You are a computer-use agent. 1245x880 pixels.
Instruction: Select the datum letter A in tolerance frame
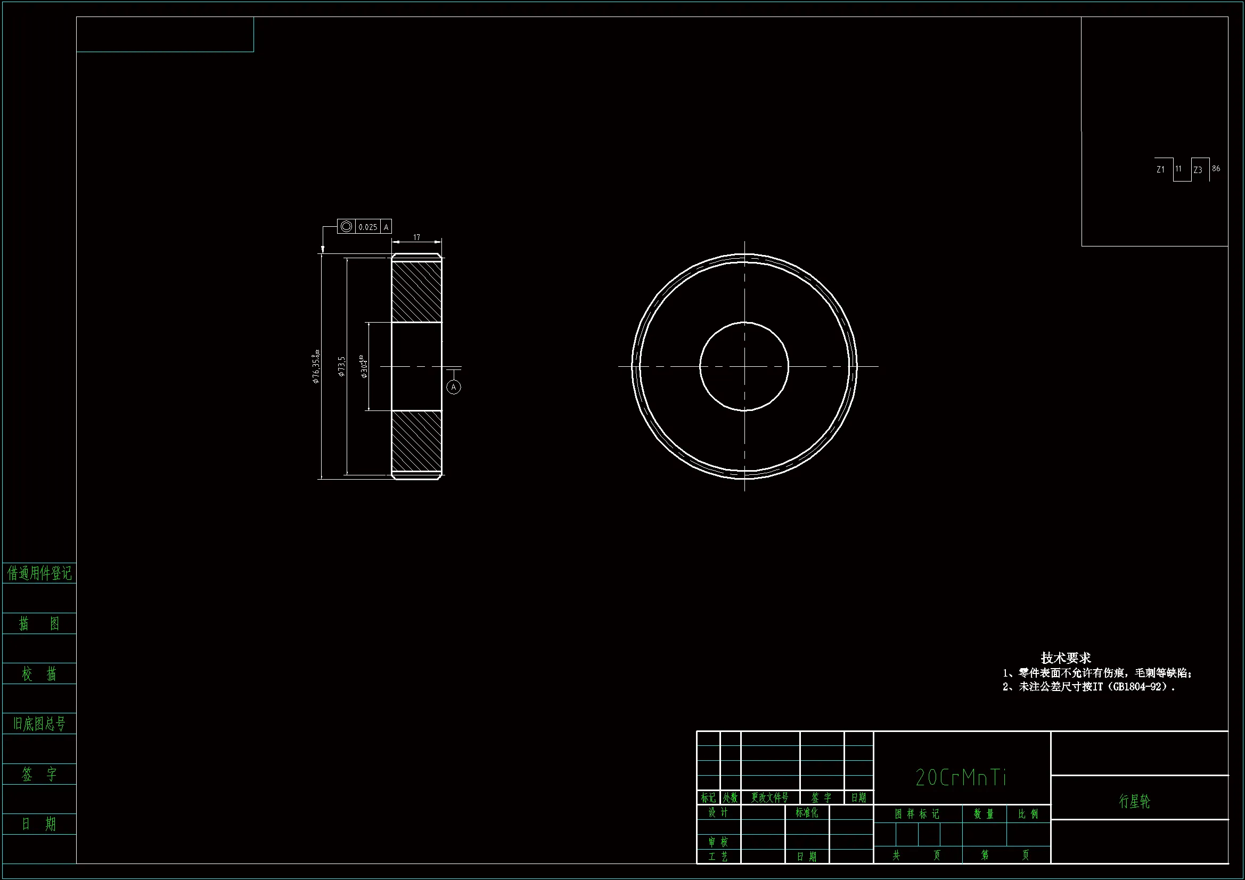click(386, 227)
